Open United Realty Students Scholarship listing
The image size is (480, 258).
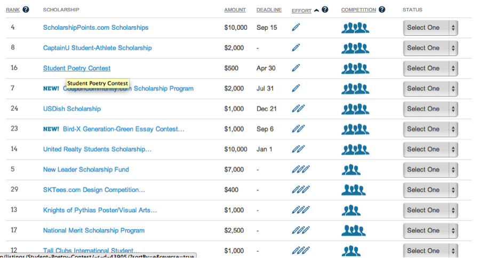(x=97, y=149)
